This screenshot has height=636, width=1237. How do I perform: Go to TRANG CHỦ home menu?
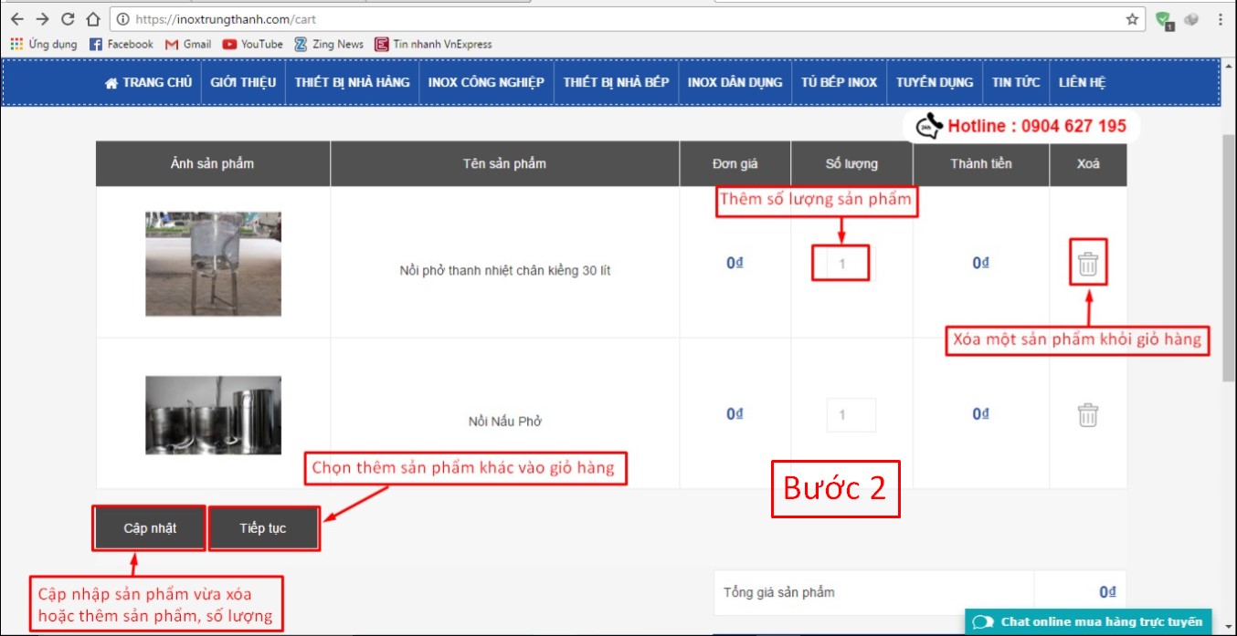[x=149, y=82]
